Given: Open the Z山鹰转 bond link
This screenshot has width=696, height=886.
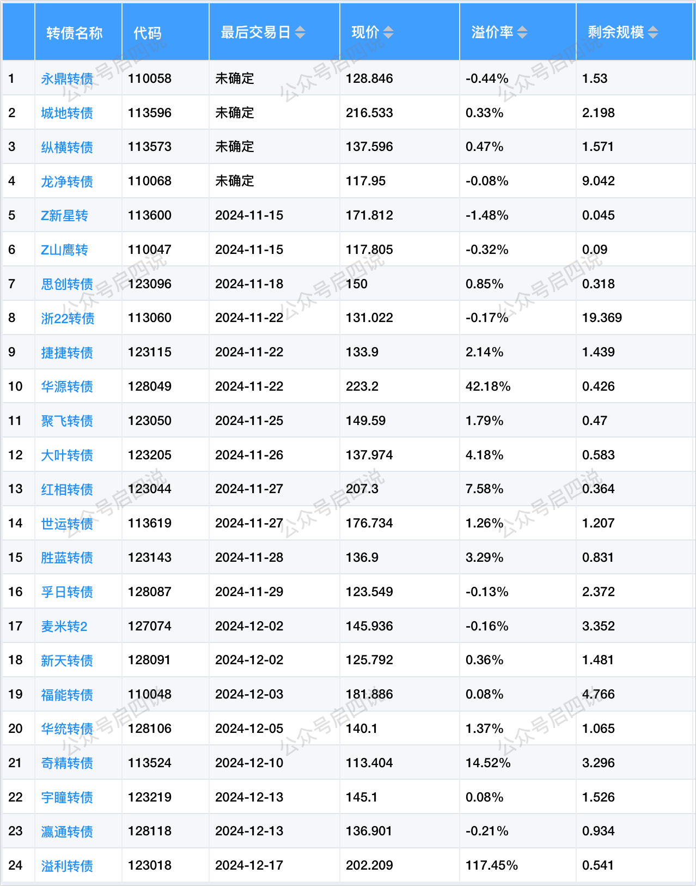Looking at the screenshot, I should click(64, 250).
